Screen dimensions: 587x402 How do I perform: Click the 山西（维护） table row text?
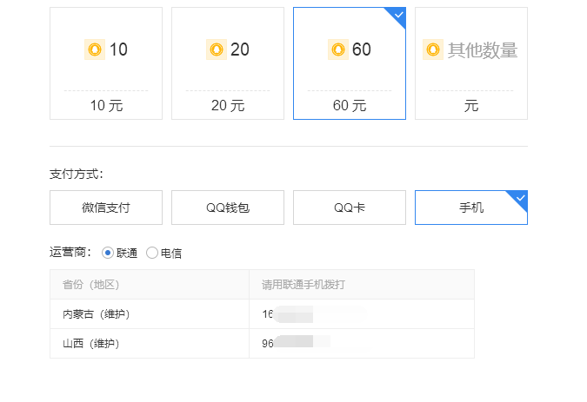pyautogui.click(x=91, y=344)
